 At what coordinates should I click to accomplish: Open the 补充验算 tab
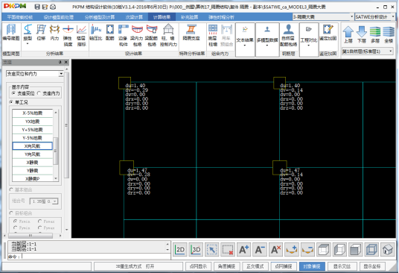(x=189, y=17)
